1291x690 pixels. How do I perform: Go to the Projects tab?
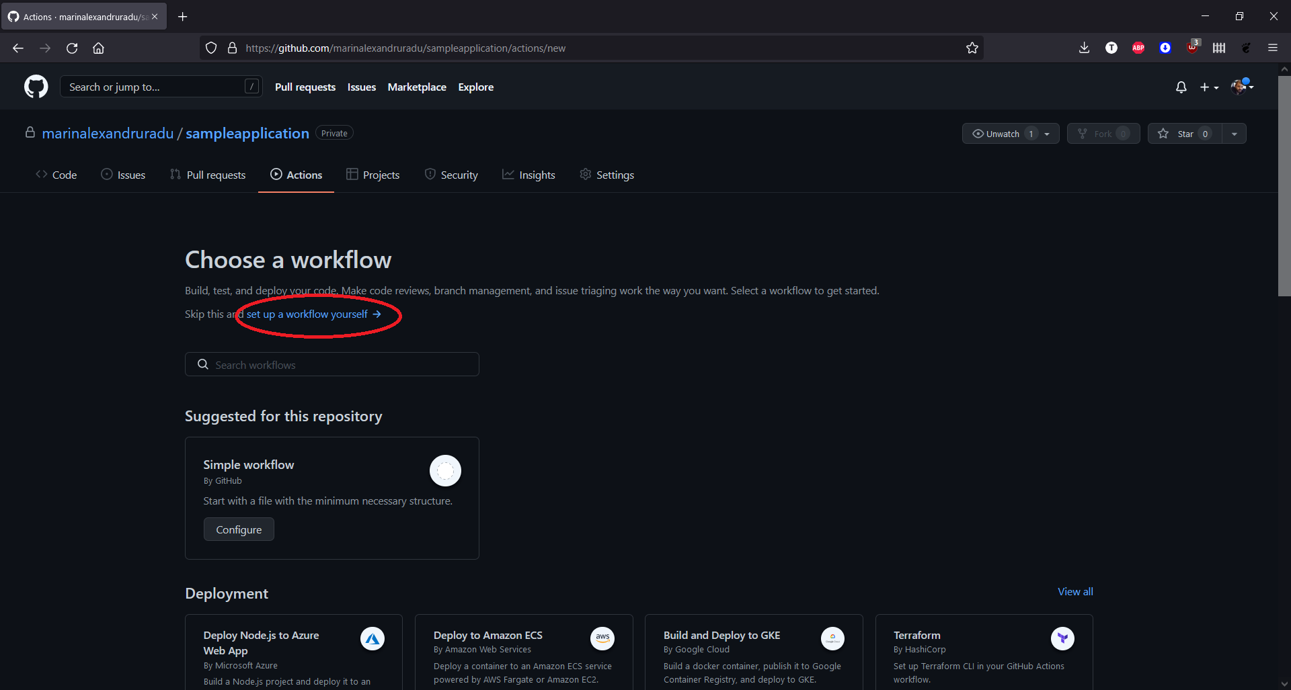373,175
